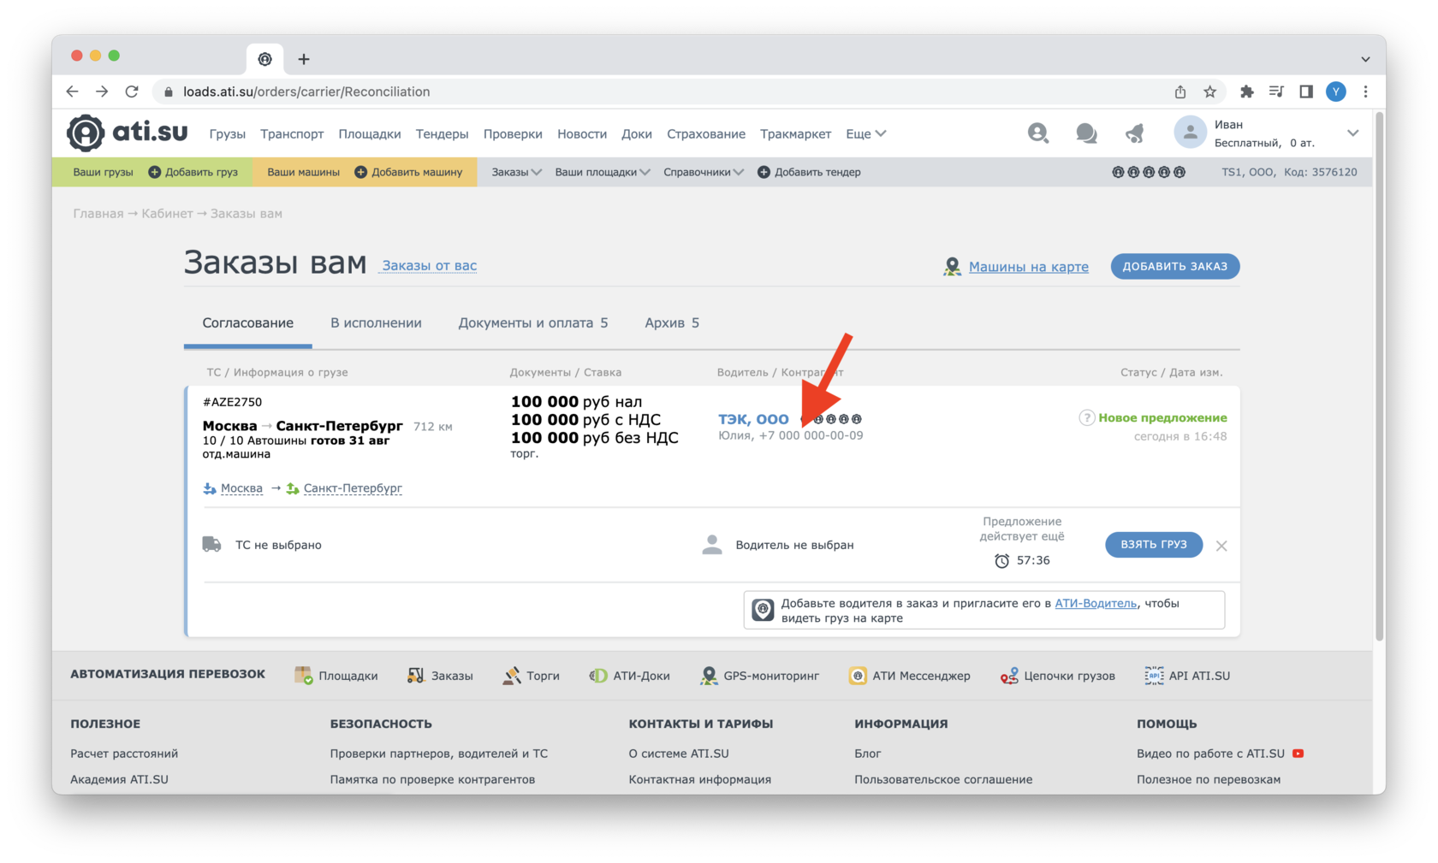Open a new browser tab
The image size is (1438, 863).
[304, 59]
